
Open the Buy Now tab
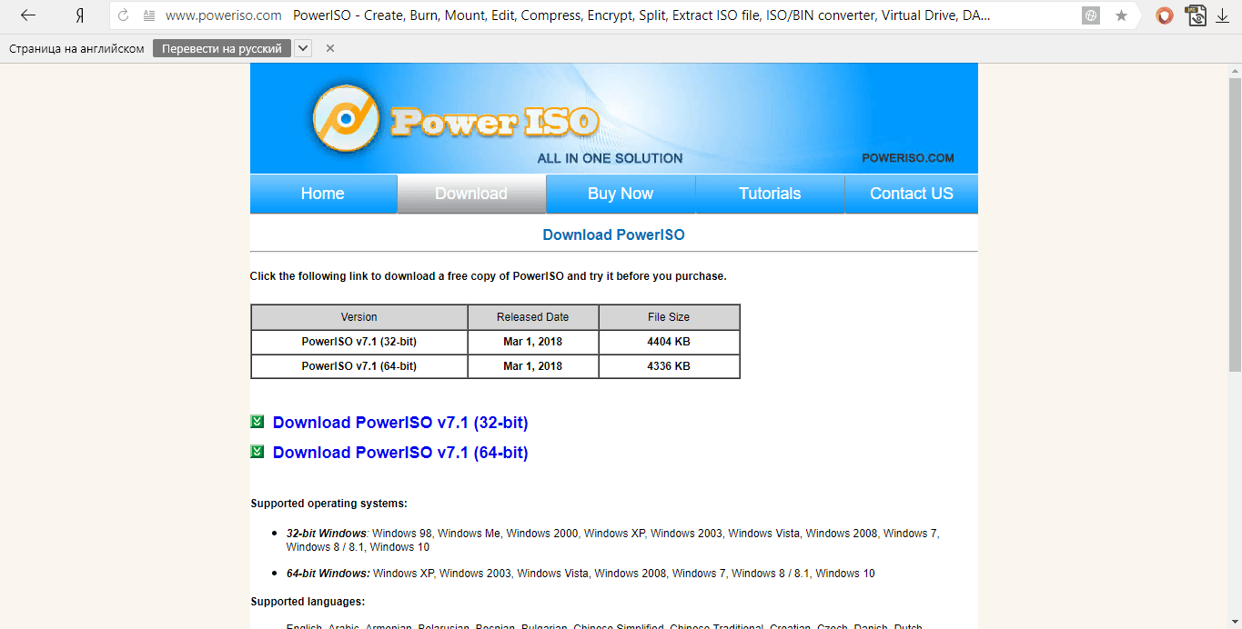coord(621,194)
